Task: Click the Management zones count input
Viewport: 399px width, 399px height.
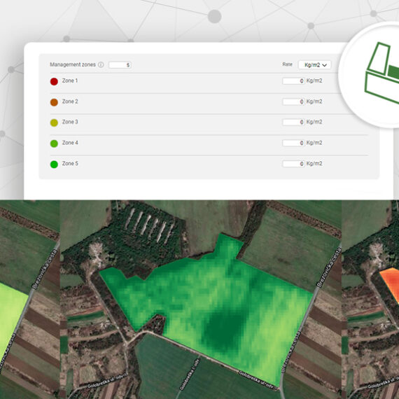Action: pyautogui.click(x=120, y=65)
